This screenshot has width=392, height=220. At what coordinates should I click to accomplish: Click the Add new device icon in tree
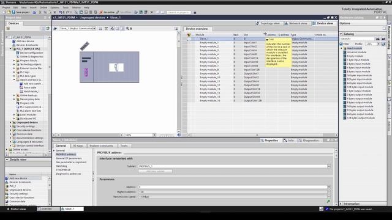pyautogui.click(x=14, y=41)
